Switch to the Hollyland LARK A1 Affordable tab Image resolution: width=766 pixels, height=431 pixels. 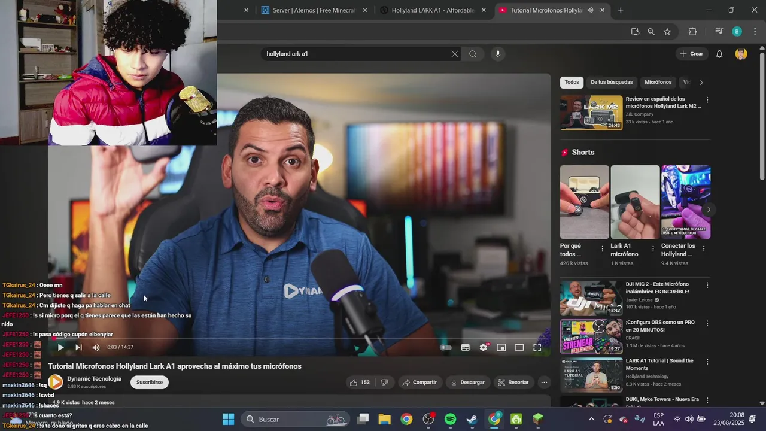coord(433,10)
